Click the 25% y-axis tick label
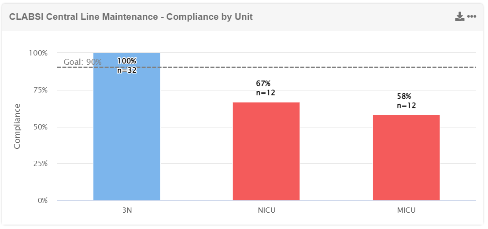The height and width of the screenshot is (229, 488). point(40,163)
